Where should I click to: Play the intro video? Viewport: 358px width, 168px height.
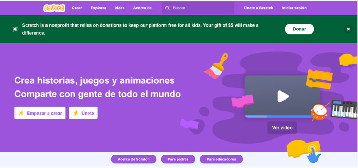click(x=283, y=96)
